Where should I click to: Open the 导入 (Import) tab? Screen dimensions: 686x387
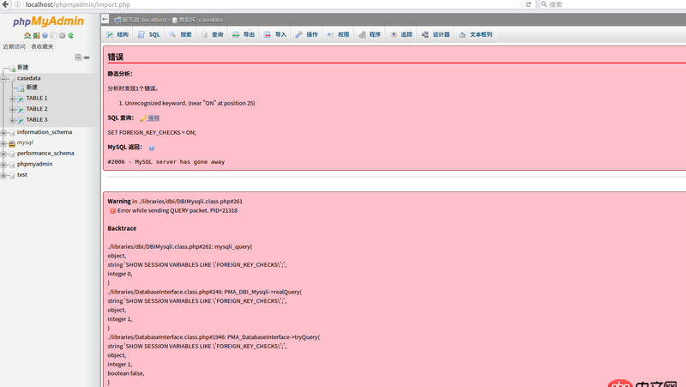pos(274,34)
